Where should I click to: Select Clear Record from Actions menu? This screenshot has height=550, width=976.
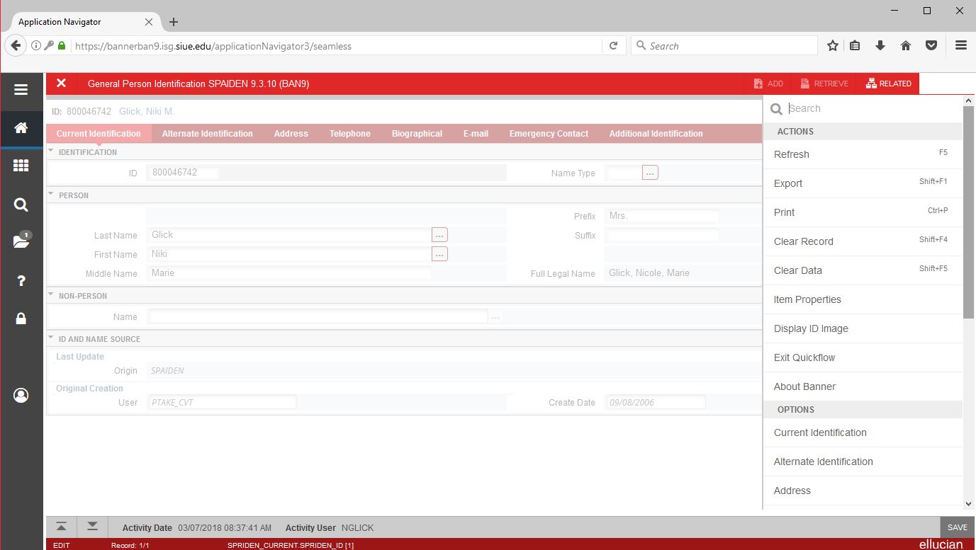(803, 241)
